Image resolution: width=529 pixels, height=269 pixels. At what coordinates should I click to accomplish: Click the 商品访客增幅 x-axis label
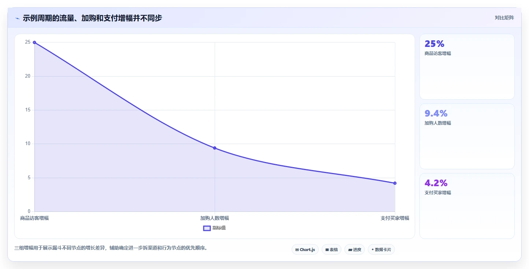click(x=34, y=218)
